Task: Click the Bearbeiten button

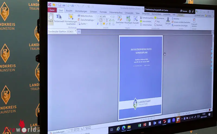Action: (x=120, y=20)
